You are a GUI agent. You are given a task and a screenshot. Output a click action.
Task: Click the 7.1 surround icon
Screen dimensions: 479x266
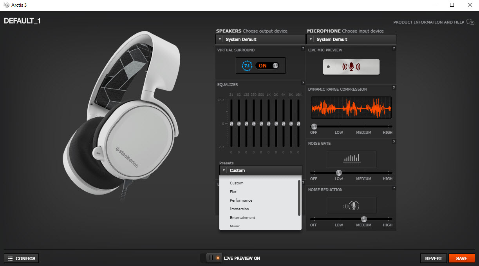click(x=247, y=66)
